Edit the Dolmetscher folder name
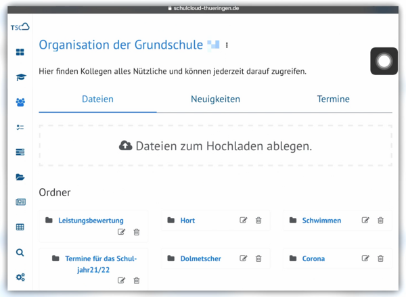The image size is (406, 297). point(244,258)
